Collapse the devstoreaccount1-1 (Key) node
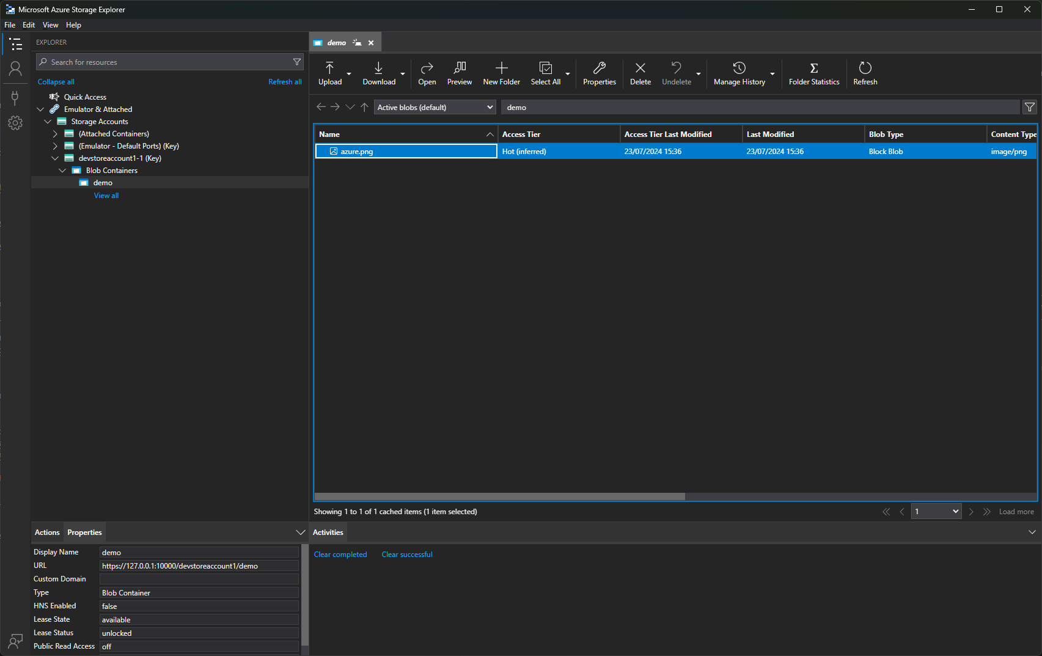 pyautogui.click(x=55, y=158)
